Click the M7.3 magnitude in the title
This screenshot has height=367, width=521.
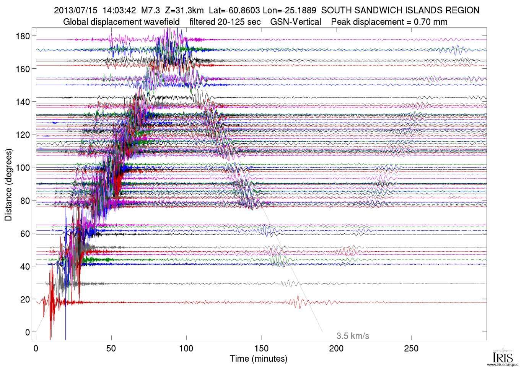tap(150, 10)
